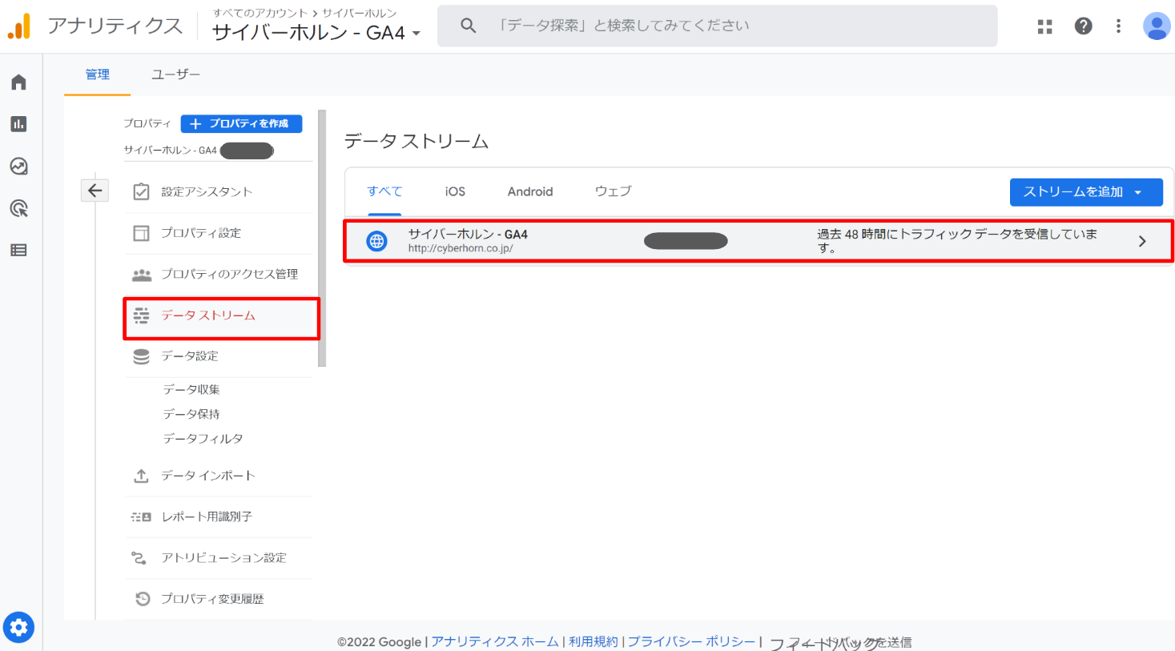Click the web globe icon of the stream
This screenshot has height=651, width=1175.
pos(376,240)
